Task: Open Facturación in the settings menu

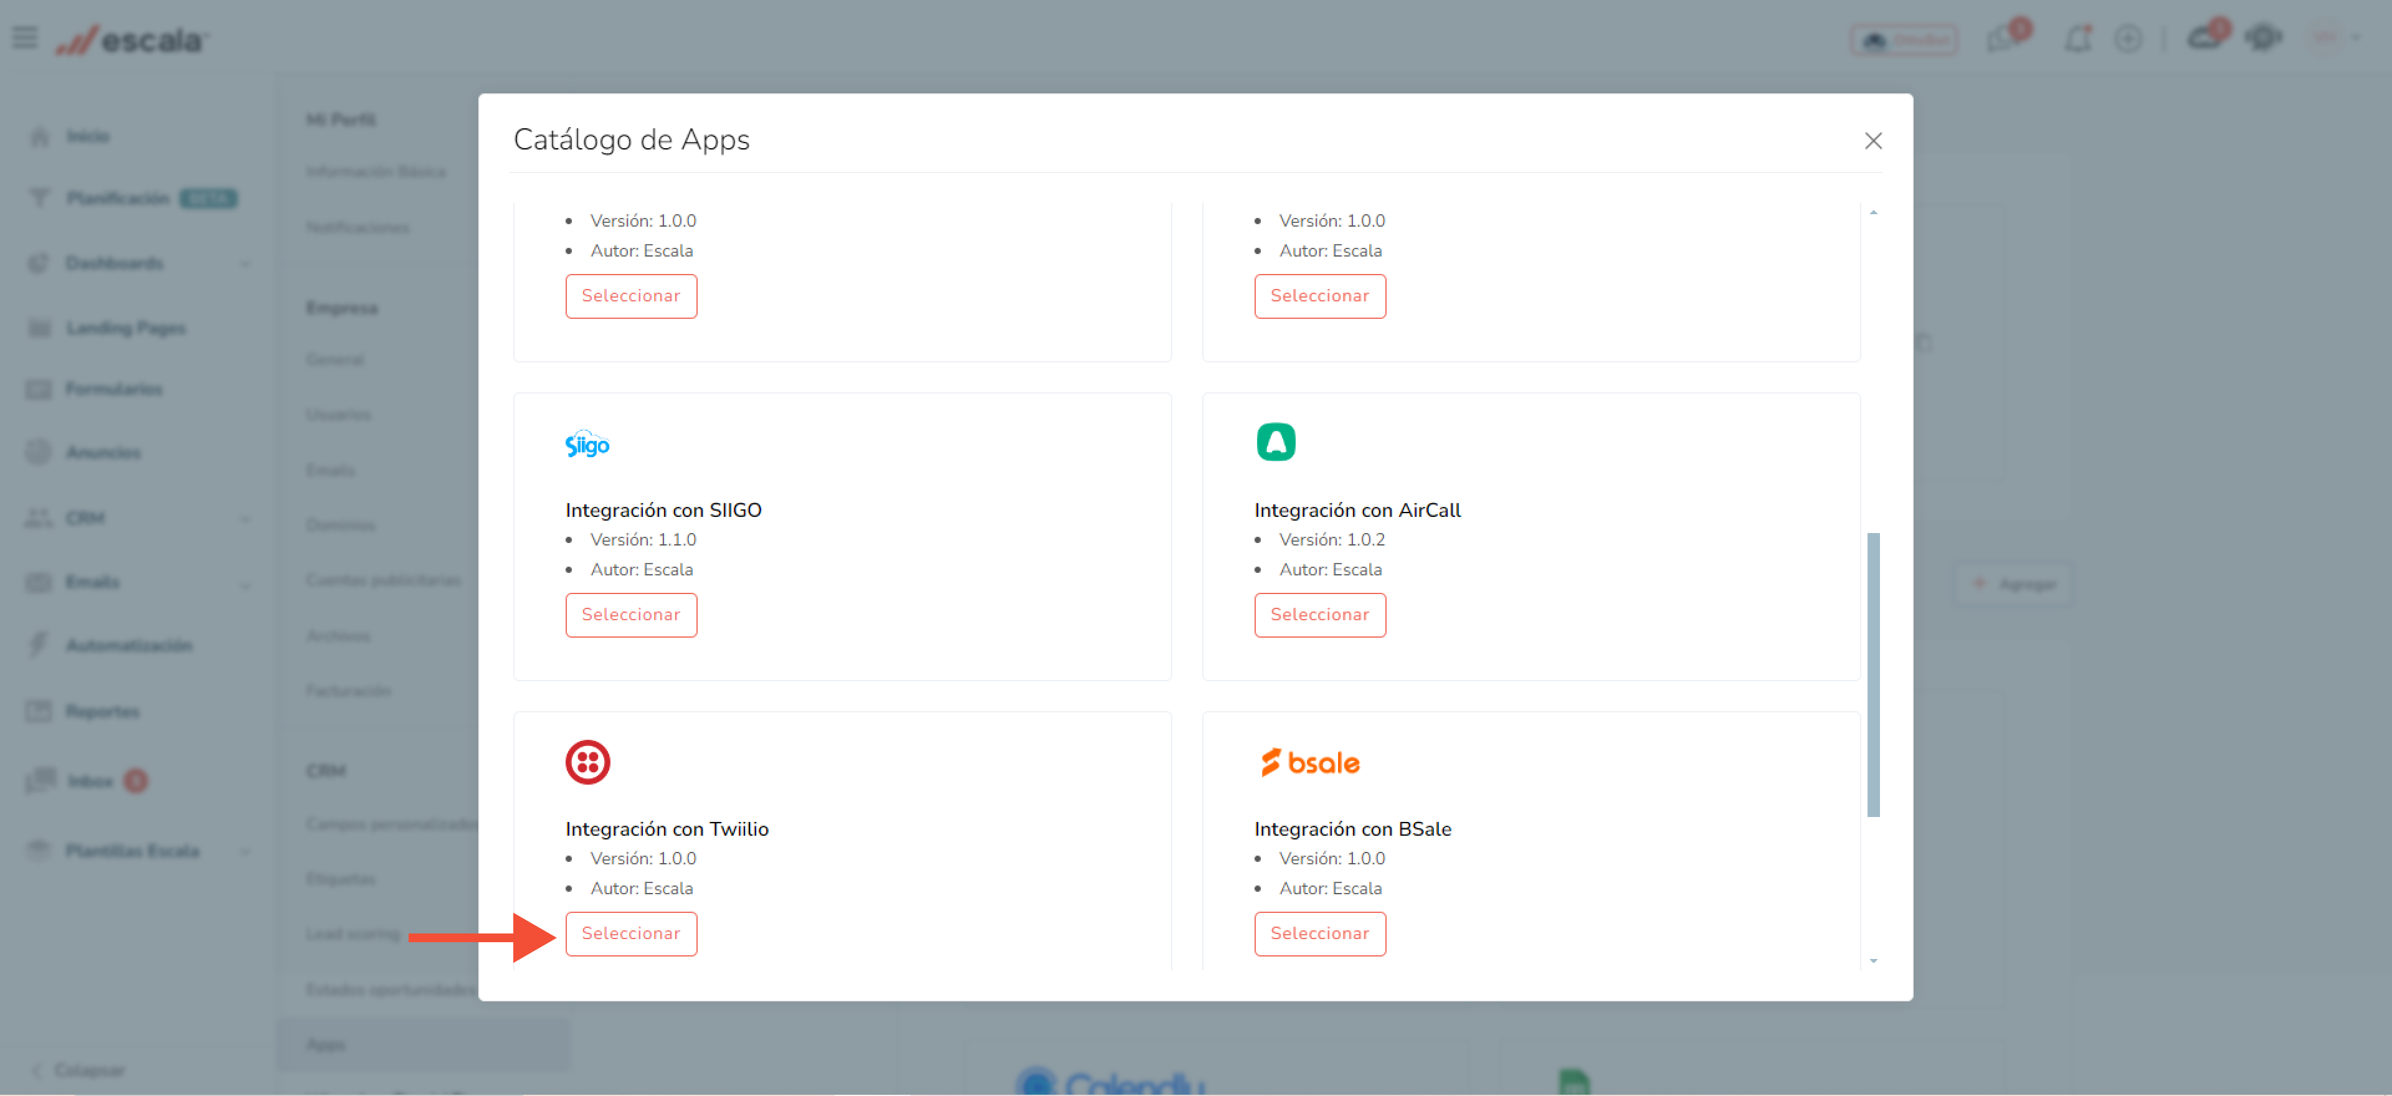Action: pyautogui.click(x=348, y=691)
